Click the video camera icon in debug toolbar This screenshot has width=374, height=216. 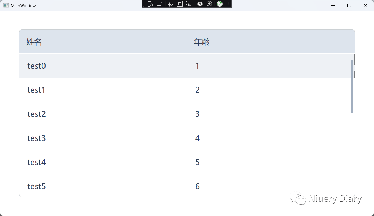[160, 4]
